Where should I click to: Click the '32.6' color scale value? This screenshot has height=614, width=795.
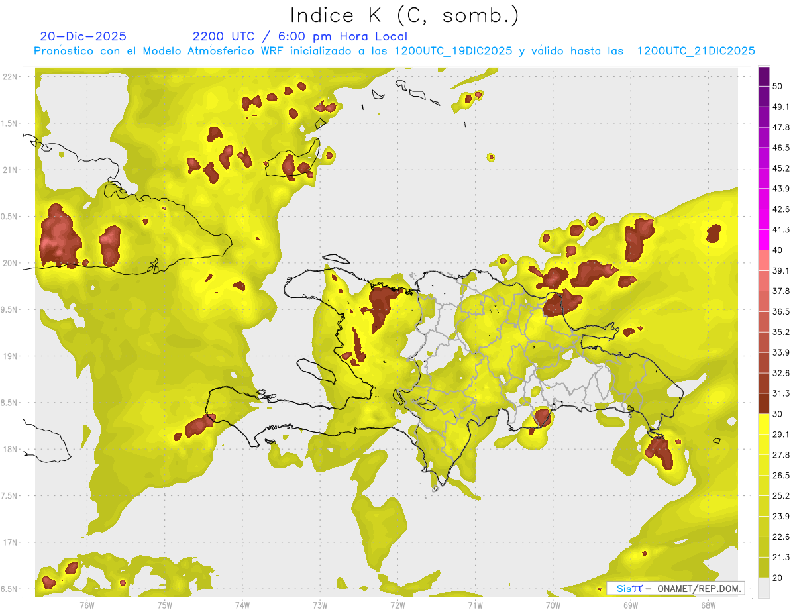coord(782,373)
